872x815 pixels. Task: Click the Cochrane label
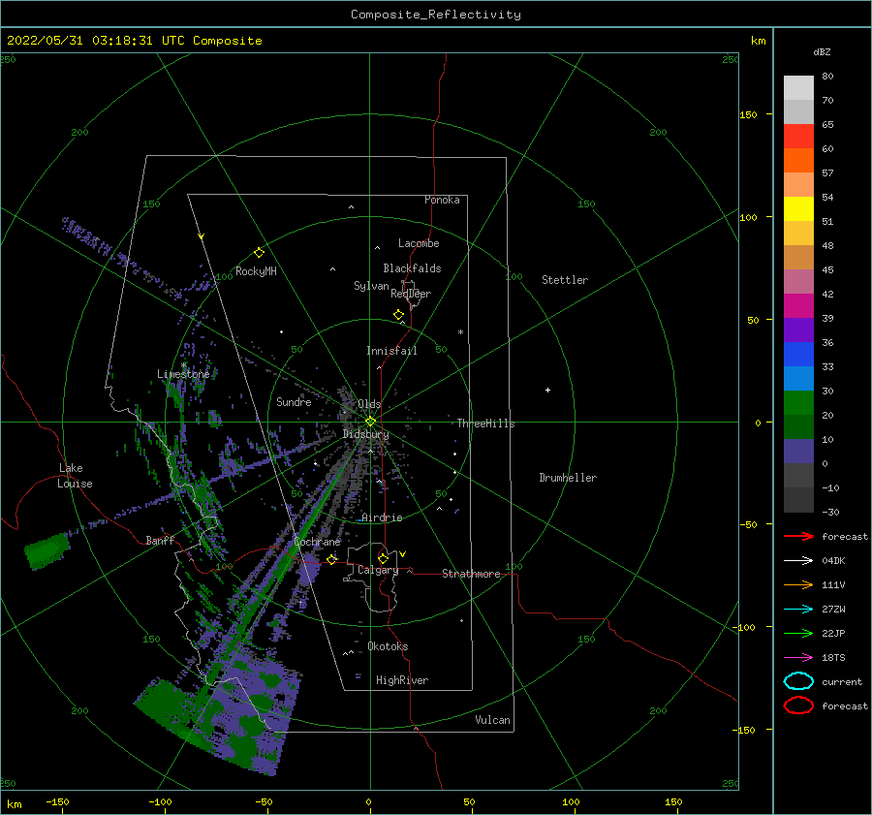tap(317, 542)
